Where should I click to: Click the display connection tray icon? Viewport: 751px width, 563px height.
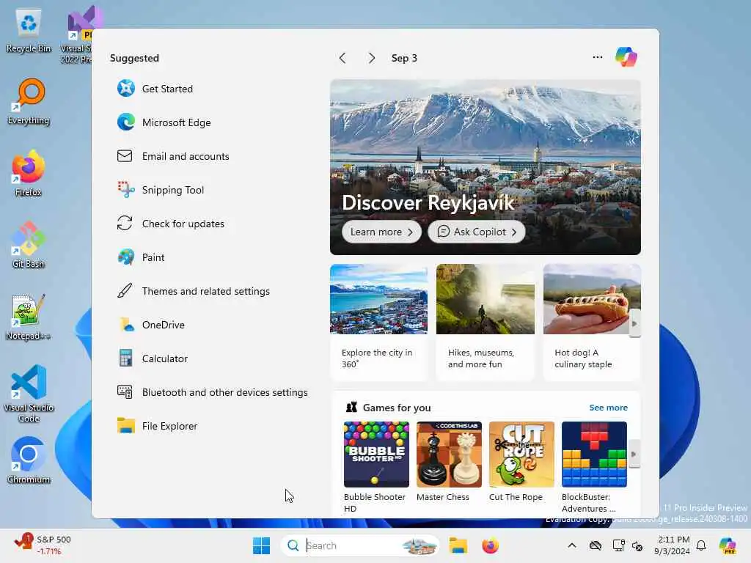(618, 545)
